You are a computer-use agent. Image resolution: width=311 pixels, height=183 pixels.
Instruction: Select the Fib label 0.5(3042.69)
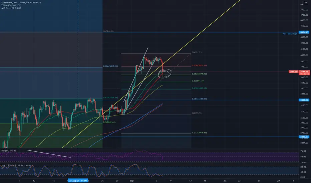coord(109,122)
